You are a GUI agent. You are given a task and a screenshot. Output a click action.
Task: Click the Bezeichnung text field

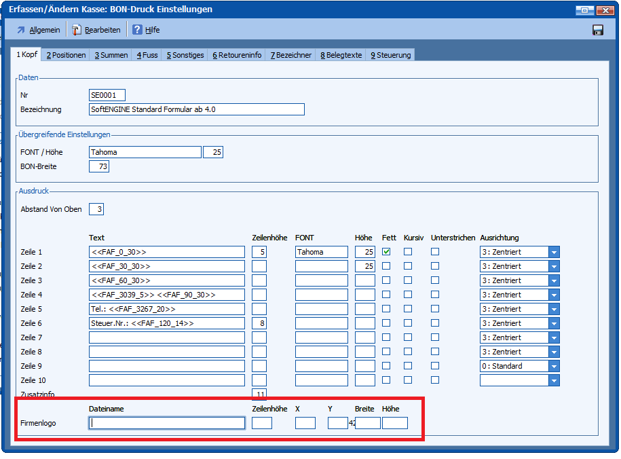click(x=196, y=109)
